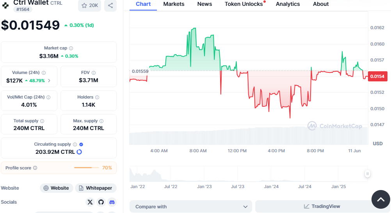Click the current price tag 0.0154
Viewport: 391px width, 213px height.
377,76
